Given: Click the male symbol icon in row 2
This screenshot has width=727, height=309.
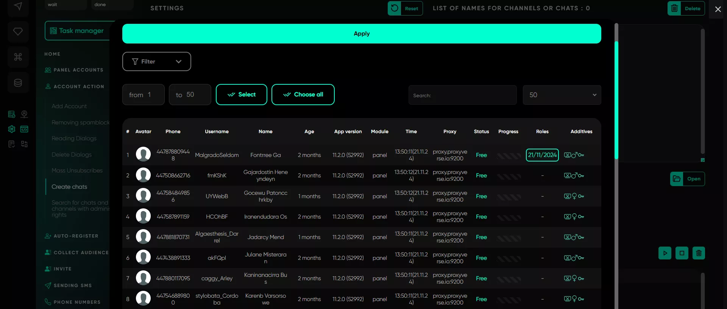Looking at the screenshot, I should pos(574,175).
